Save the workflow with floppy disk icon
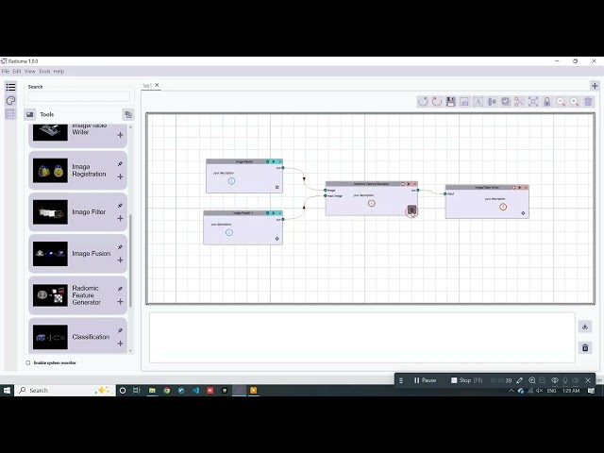Viewport: 604px width, 453px height. 451,102
